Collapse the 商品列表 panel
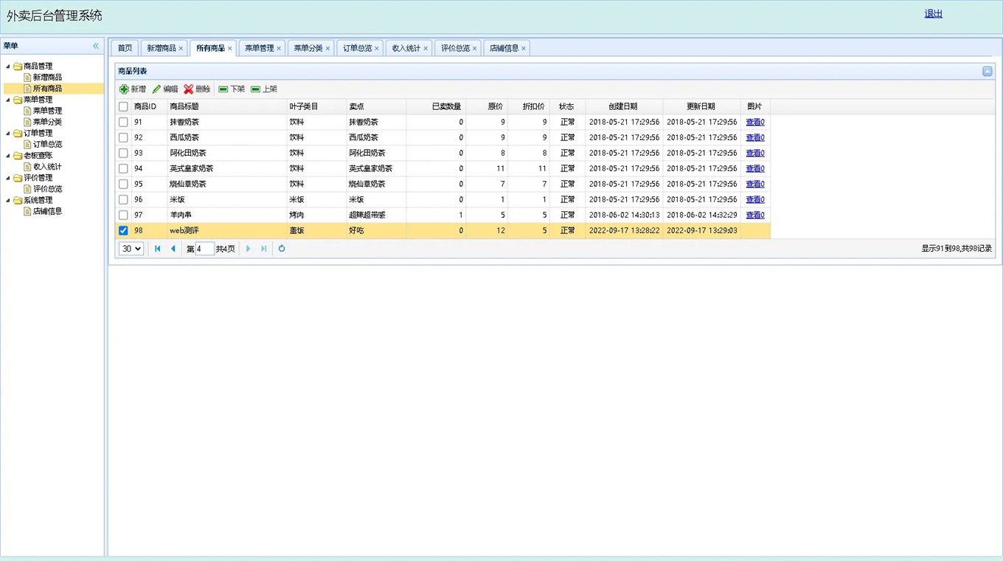The height and width of the screenshot is (561, 1003). click(988, 71)
